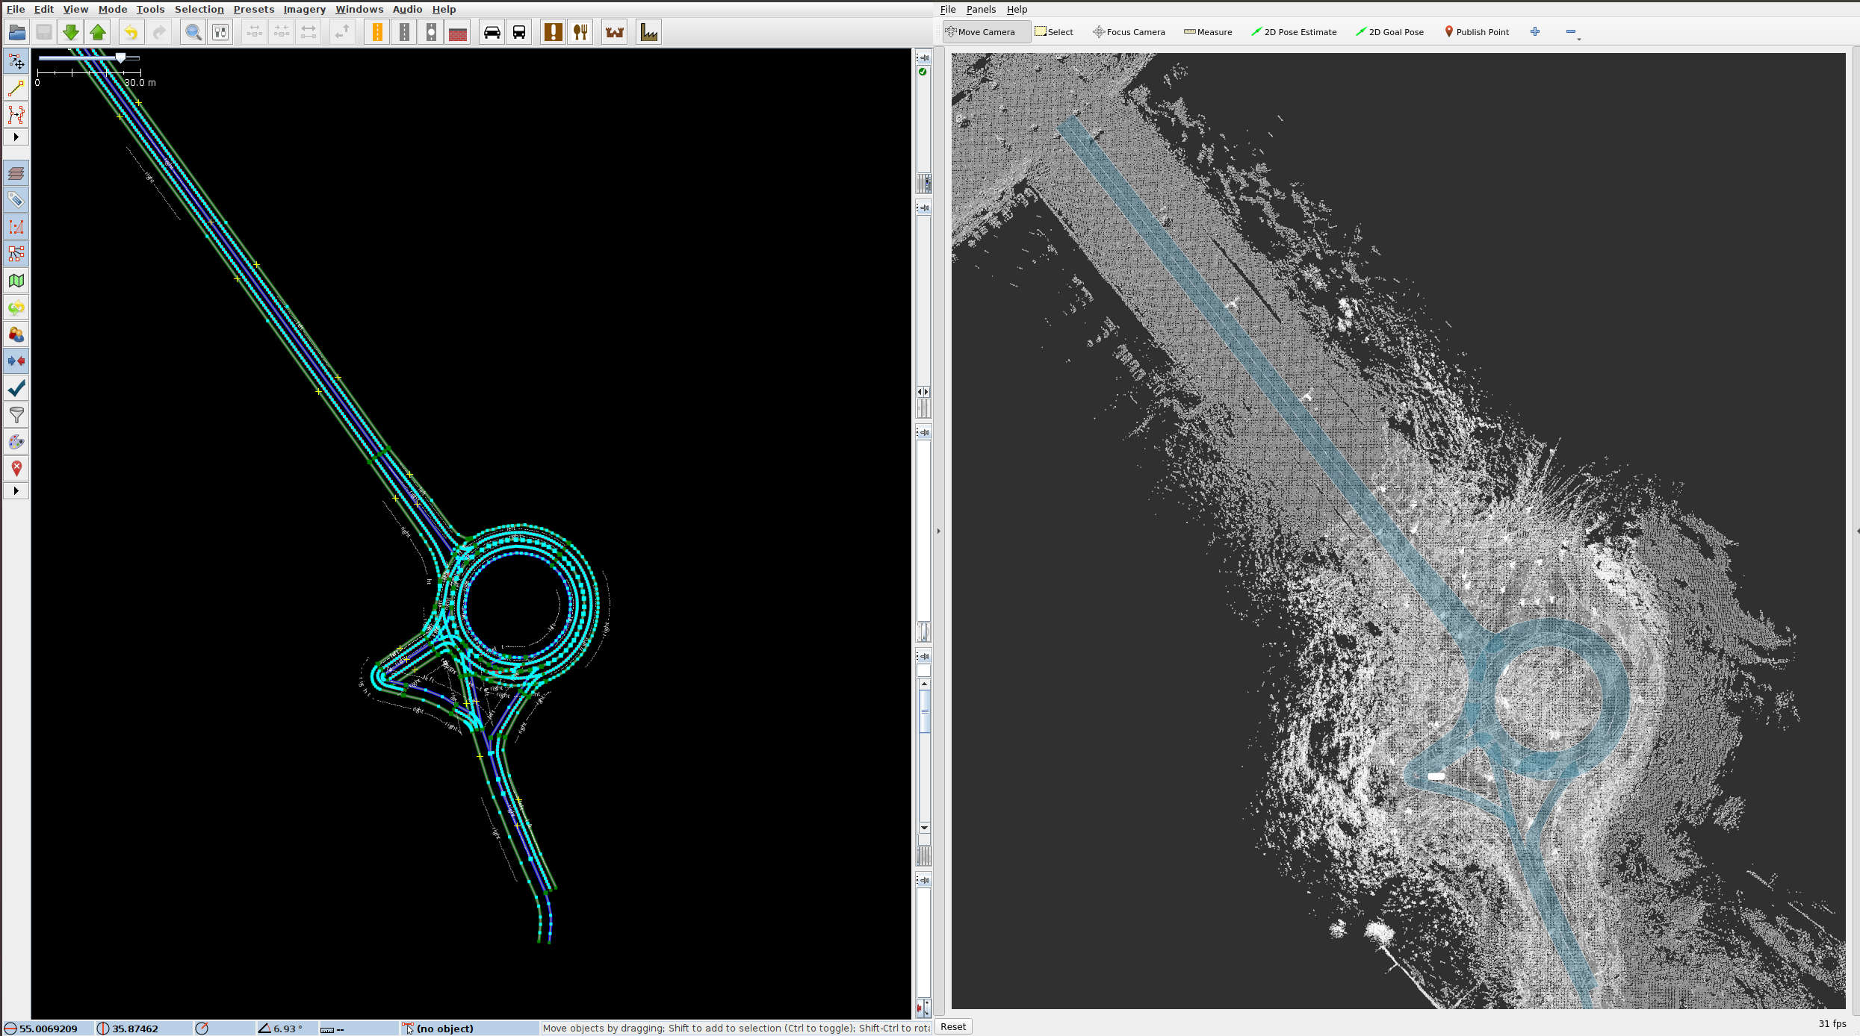Open the JOSM Presets menu
Viewport: 1860px width, 1036px height.
pyautogui.click(x=253, y=9)
